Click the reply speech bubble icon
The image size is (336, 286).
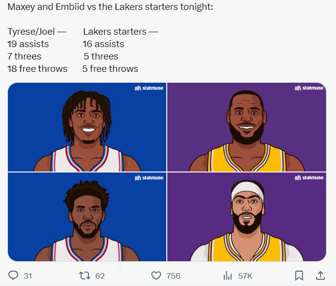[14, 275]
